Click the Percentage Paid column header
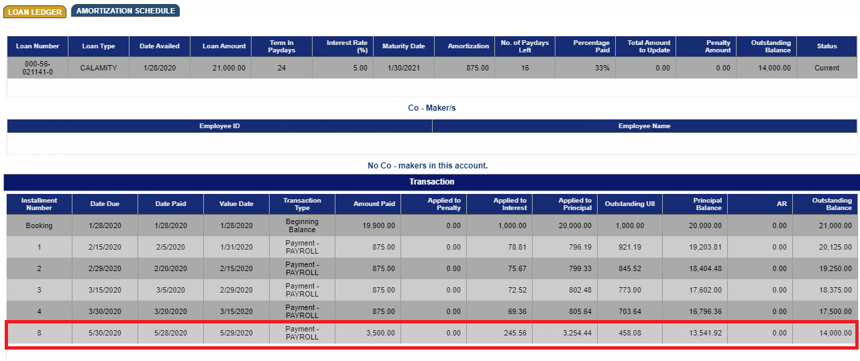 pos(585,46)
